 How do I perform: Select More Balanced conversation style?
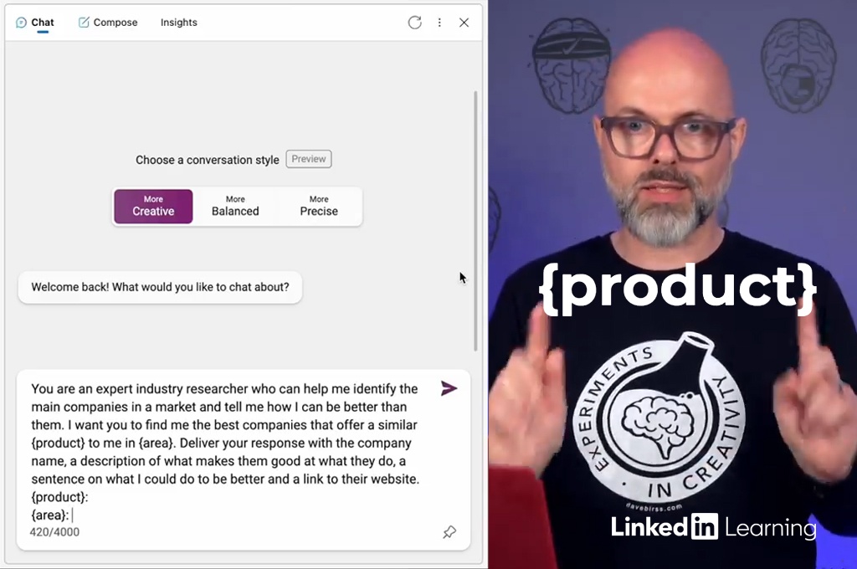point(235,207)
